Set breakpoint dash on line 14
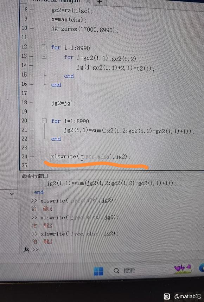Screen dimensions: 204x302 [x=31, y=66]
